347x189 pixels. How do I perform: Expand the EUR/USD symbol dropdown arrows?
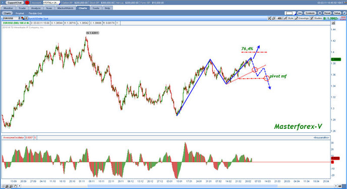click(19, 18)
